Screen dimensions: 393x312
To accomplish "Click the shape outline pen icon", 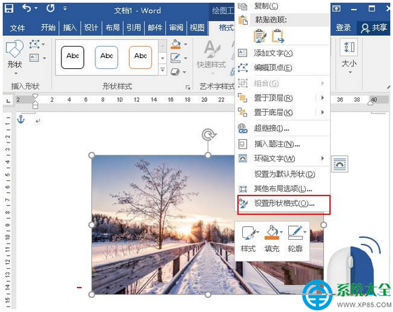I will click(x=175, y=58).
